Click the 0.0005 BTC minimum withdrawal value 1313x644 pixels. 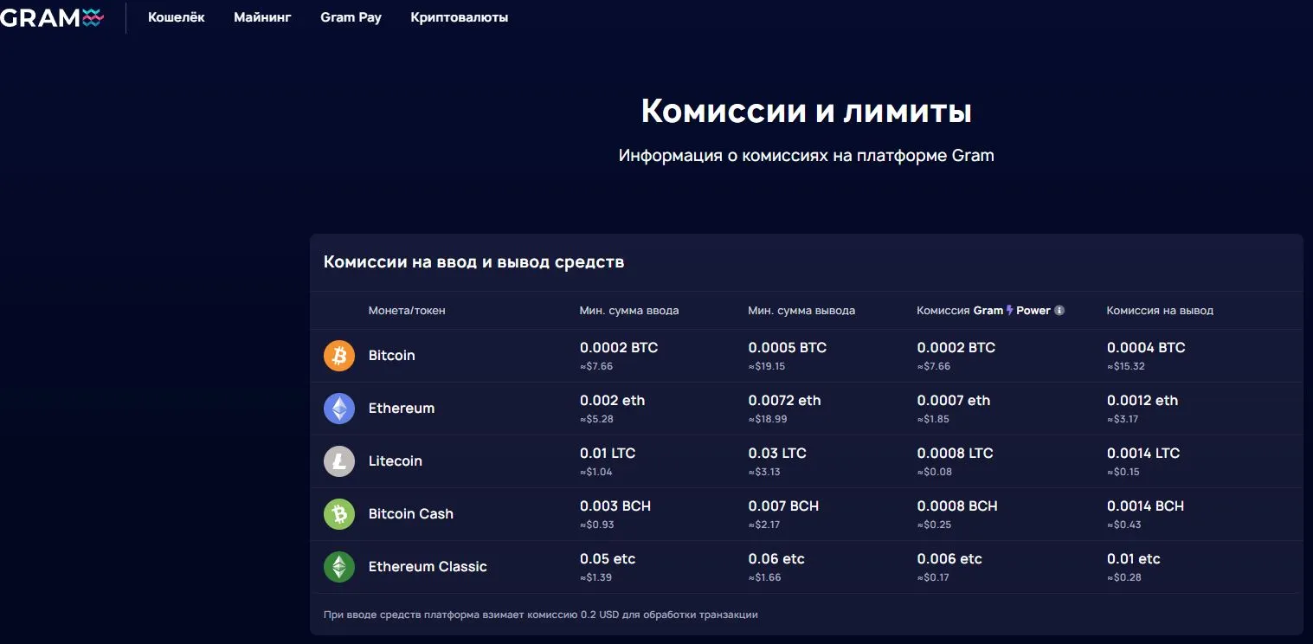coord(788,348)
